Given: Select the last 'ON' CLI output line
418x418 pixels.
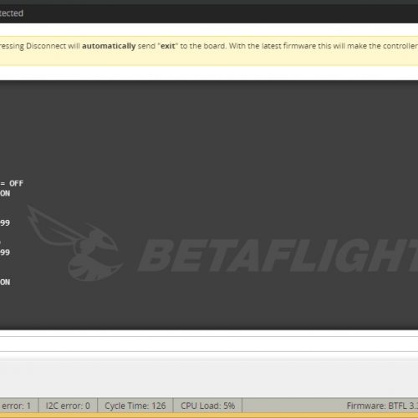Looking at the screenshot, I should (5, 282).
